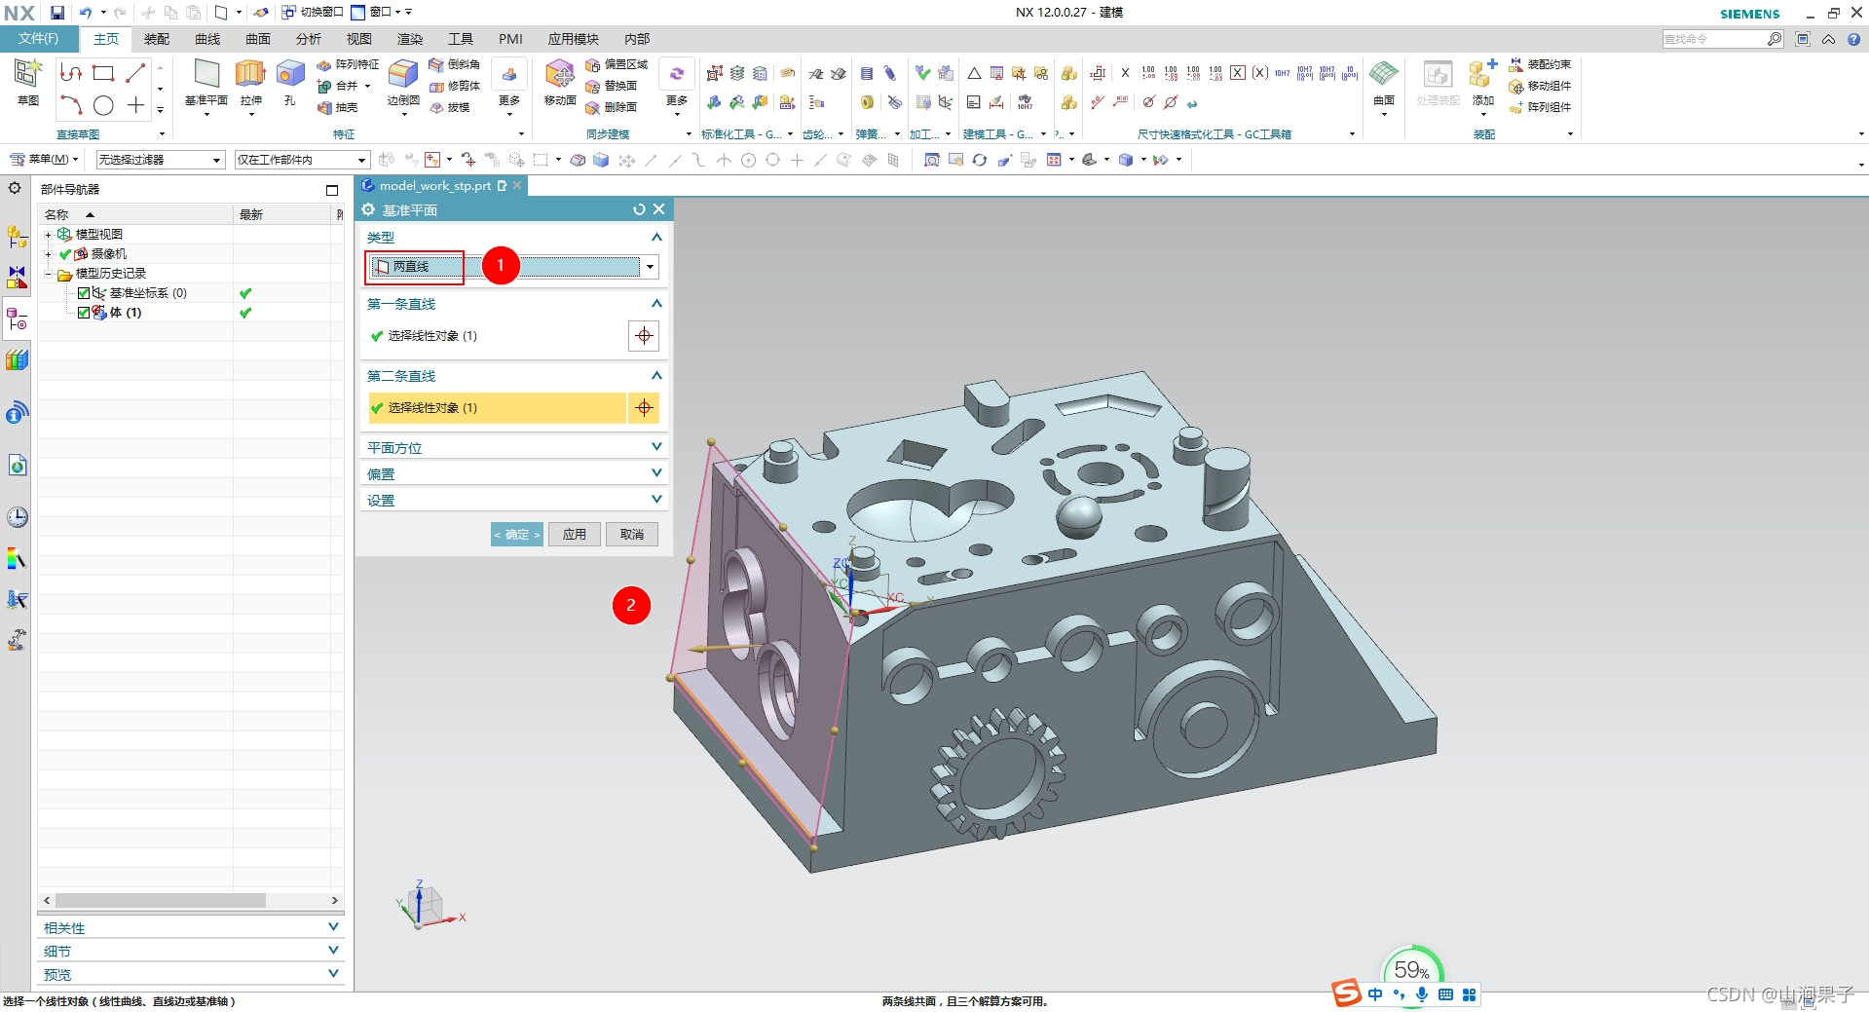1869x1012 pixels.
Task: Toggle the 摄像机 check mark in navigator
Action: point(65,254)
